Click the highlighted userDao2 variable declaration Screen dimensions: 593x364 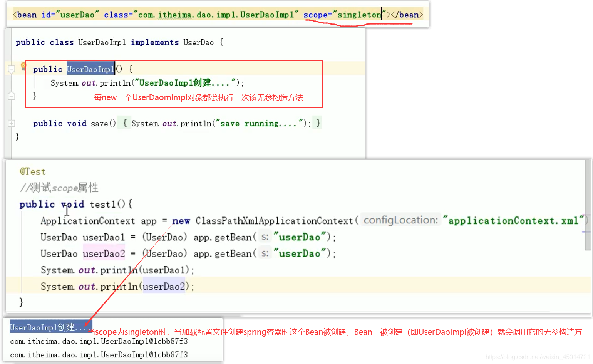tap(104, 254)
